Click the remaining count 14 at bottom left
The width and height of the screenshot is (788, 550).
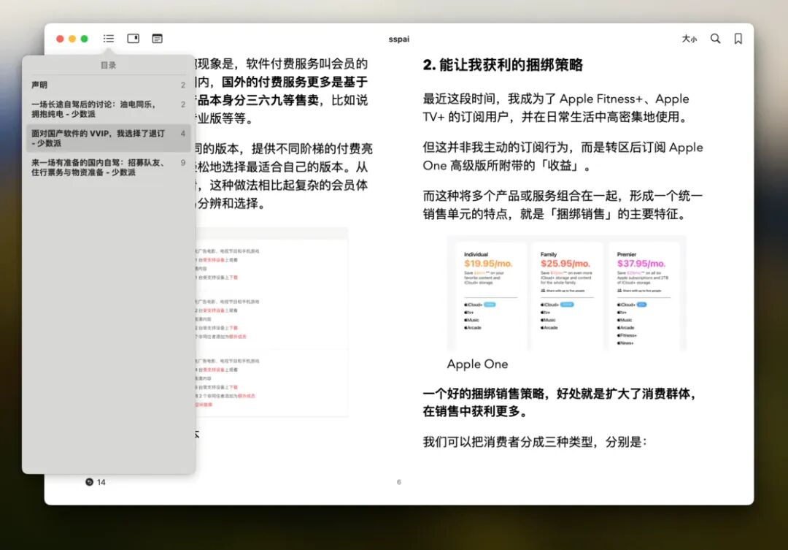(x=101, y=482)
